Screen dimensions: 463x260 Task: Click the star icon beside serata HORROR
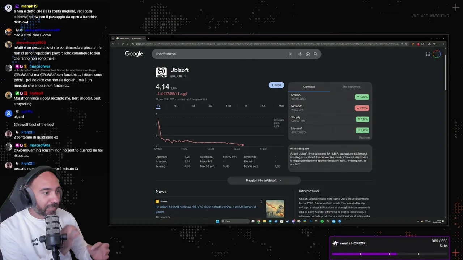(x=335, y=243)
